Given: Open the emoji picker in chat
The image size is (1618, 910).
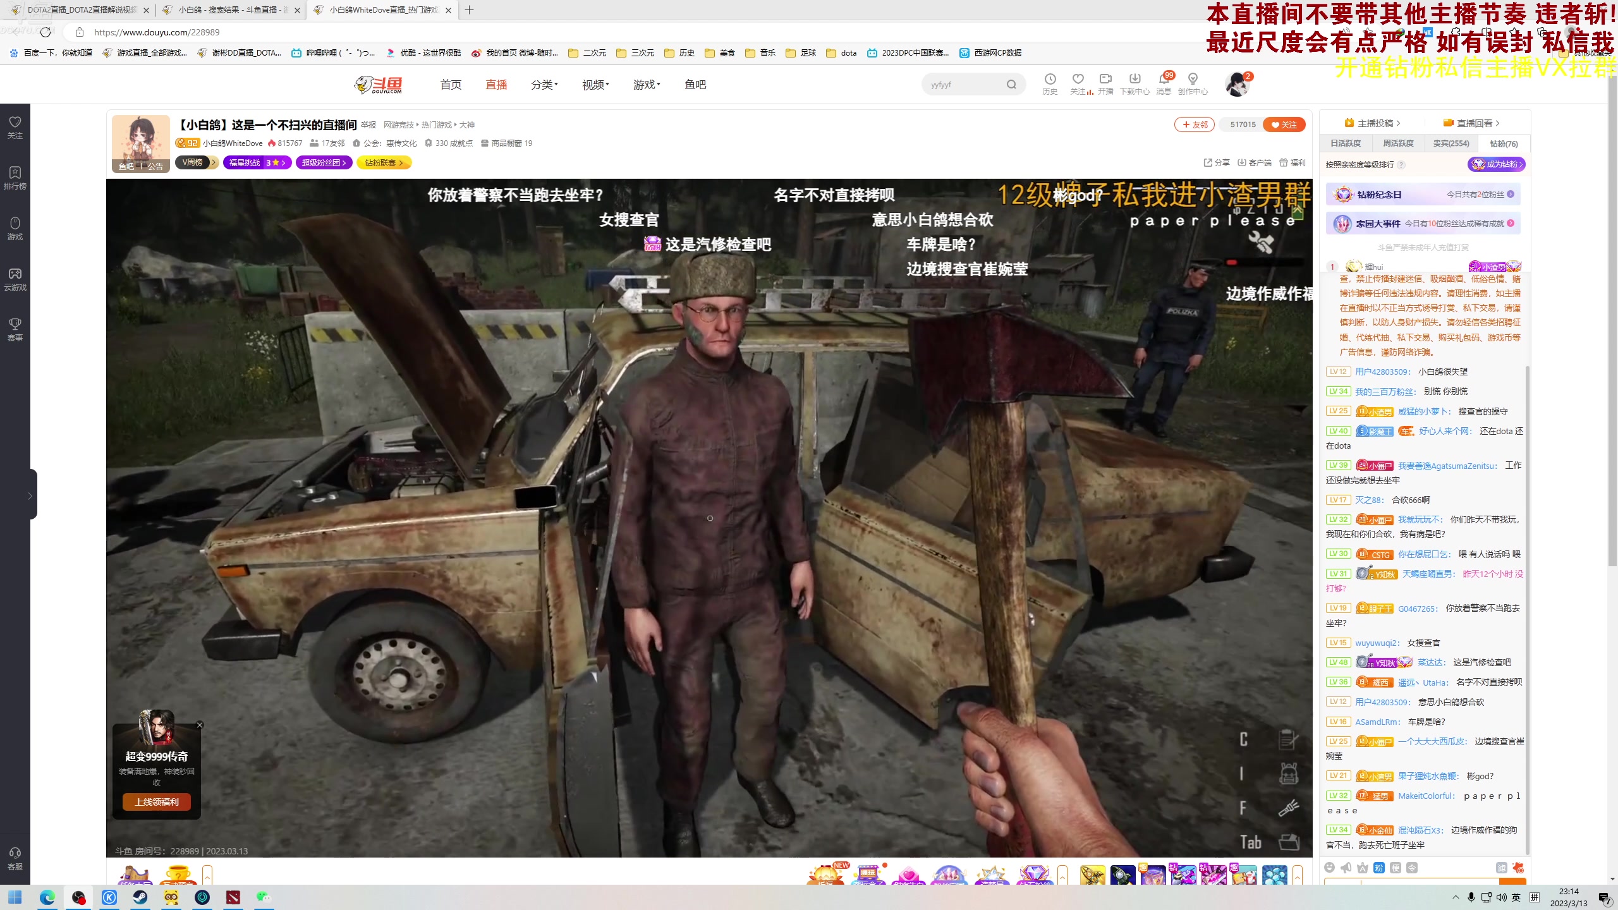Looking at the screenshot, I should pyautogui.click(x=1330, y=868).
